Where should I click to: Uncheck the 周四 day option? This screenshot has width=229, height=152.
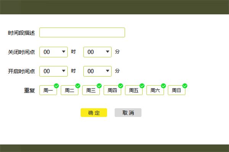pyautogui.click(x=112, y=90)
